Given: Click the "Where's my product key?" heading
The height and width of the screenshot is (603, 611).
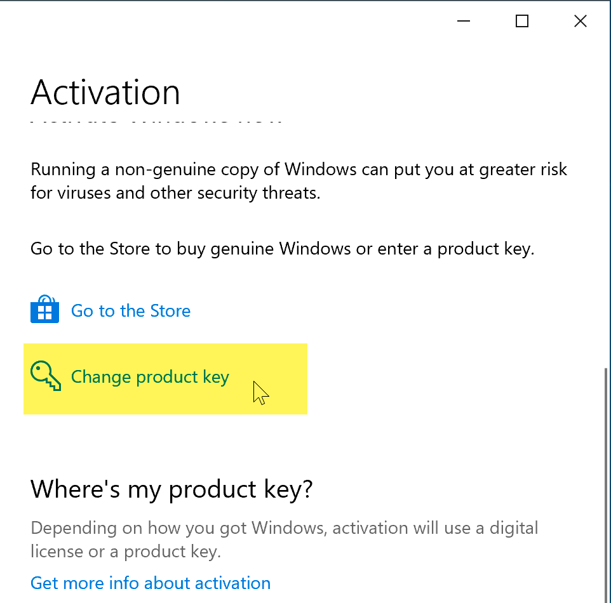Looking at the screenshot, I should [x=171, y=489].
